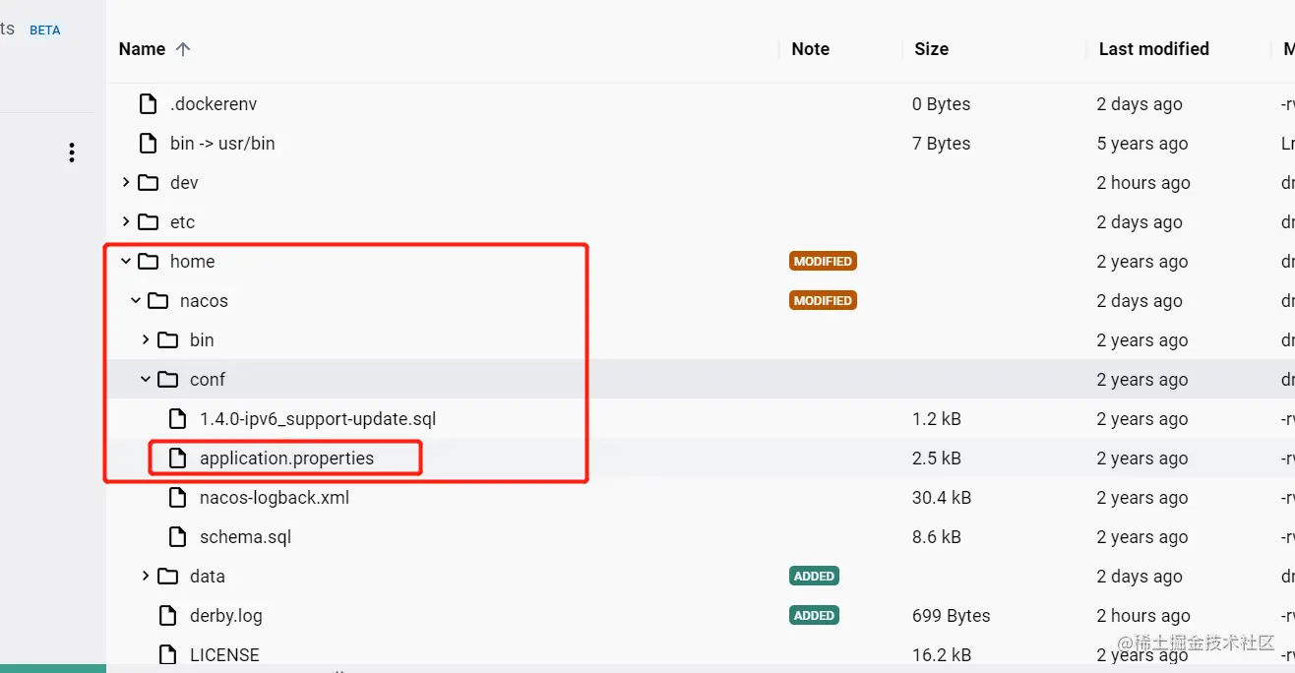The height and width of the screenshot is (673, 1295).
Task: Click the Size column header
Action: click(931, 49)
